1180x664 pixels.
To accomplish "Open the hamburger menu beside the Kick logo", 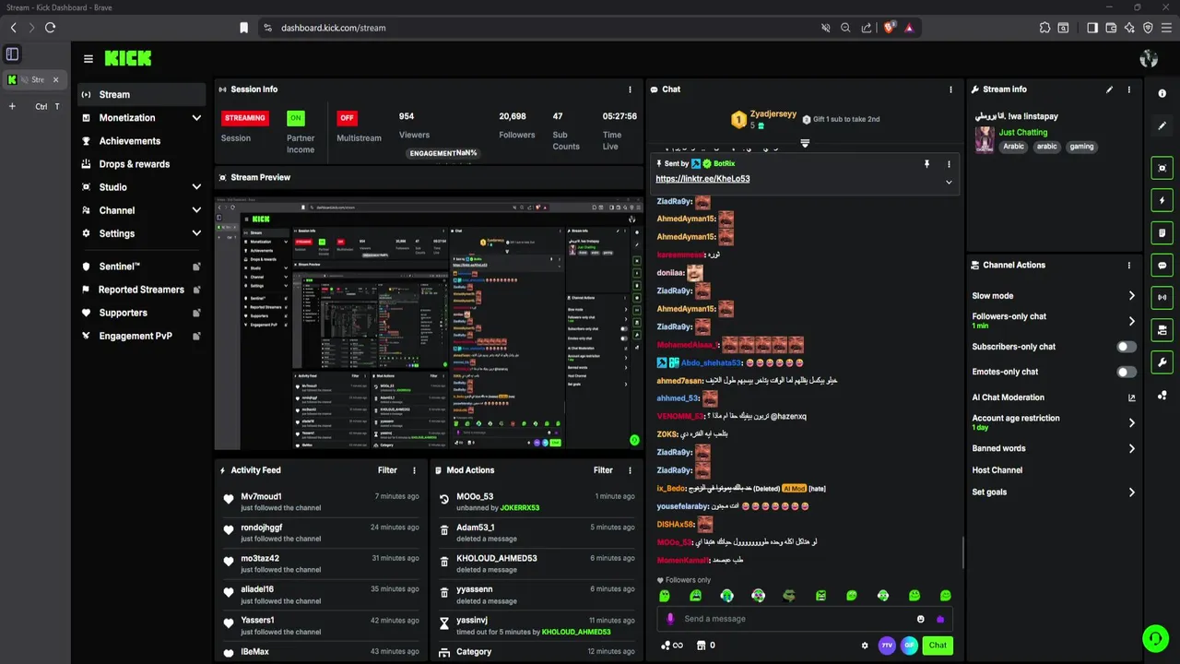I will 88,59.
